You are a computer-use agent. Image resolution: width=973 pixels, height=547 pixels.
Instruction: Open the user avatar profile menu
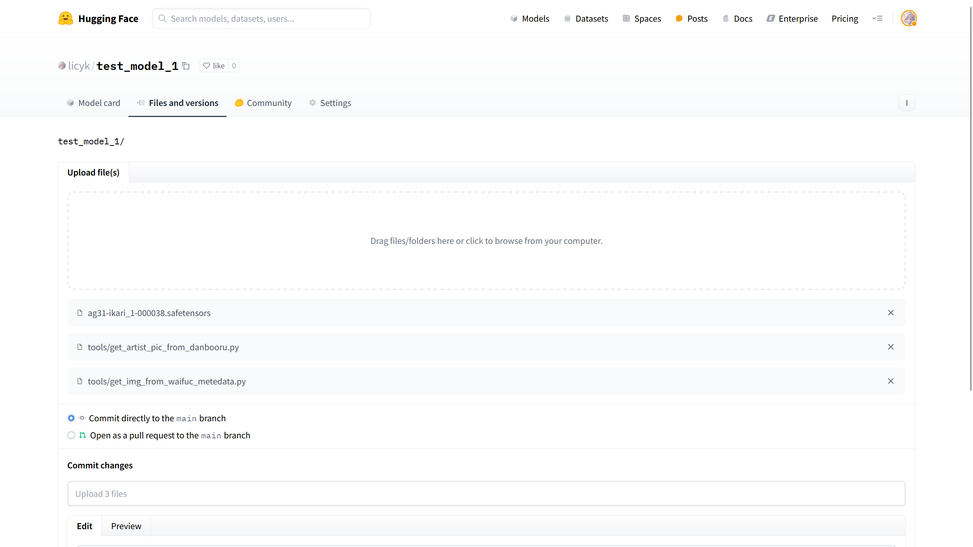[908, 18]
